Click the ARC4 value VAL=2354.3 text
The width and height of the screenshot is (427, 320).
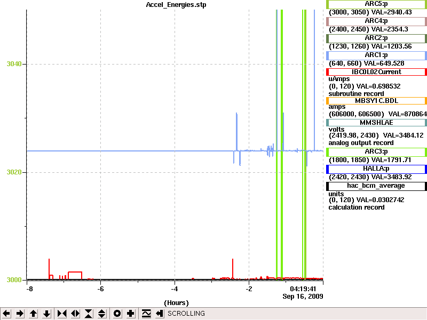390,29
